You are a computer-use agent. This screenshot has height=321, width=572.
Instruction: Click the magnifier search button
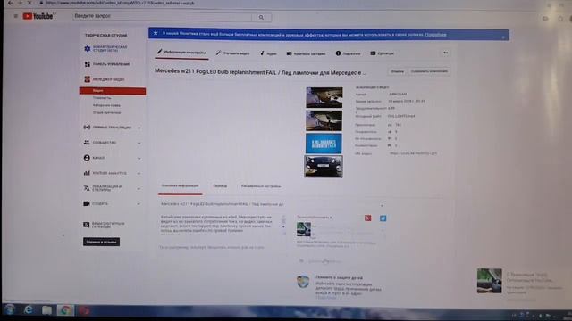[261, 17]
